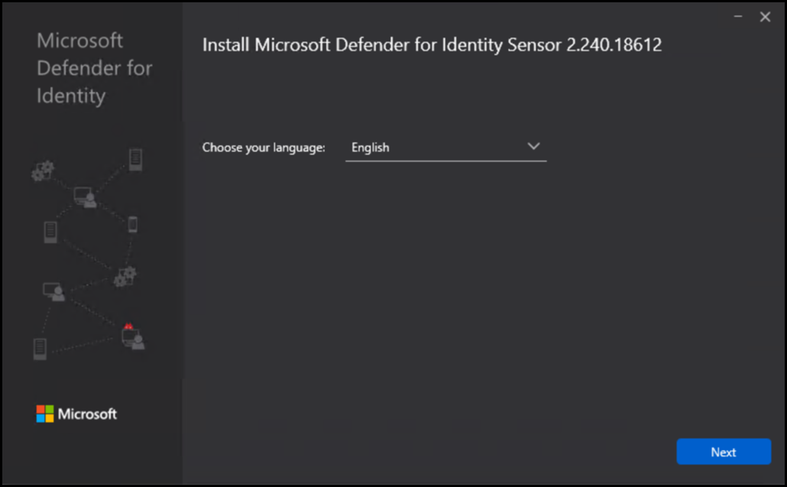Close the sensor installer window
This screenshot has height=487, width=787.
pos(765,17)
